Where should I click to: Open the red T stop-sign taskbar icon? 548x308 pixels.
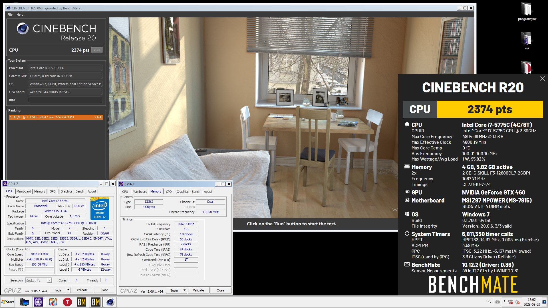[67, 302]
